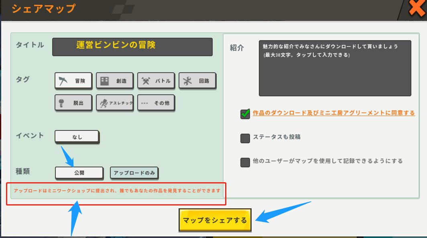Click the runner icon on the アスレチック tag
Screen dimensions: 427x238
(x=104, y=102)
